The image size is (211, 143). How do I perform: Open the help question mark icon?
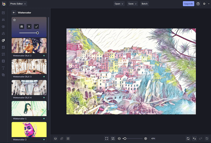pos(198,4)
